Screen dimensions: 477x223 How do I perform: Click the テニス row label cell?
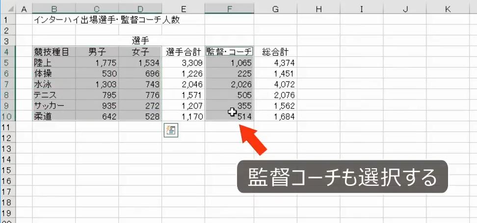pos(54,94)
